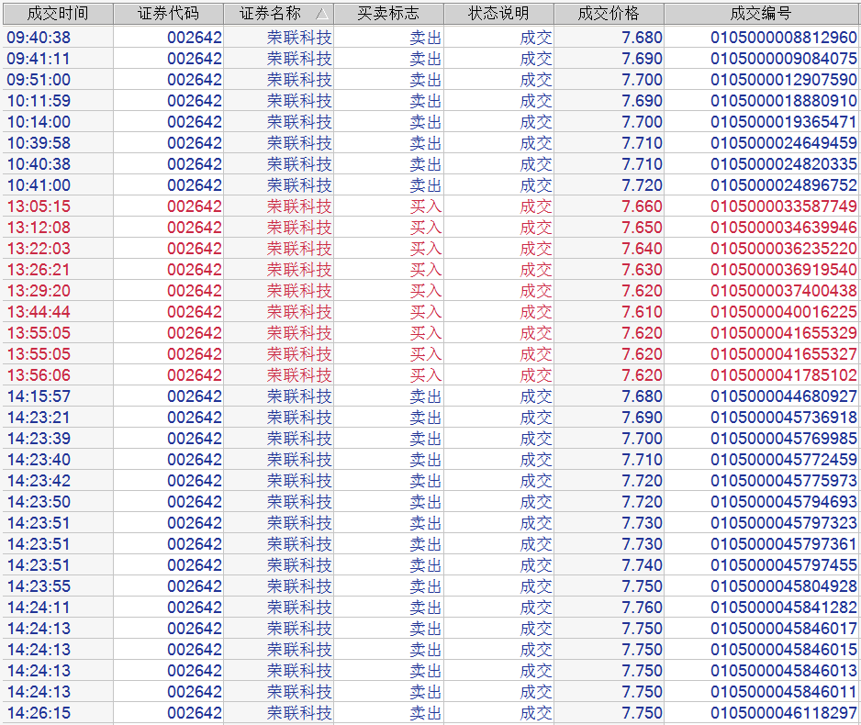Select trade time 10:39:58
The image size is (861, 725).
39,143
